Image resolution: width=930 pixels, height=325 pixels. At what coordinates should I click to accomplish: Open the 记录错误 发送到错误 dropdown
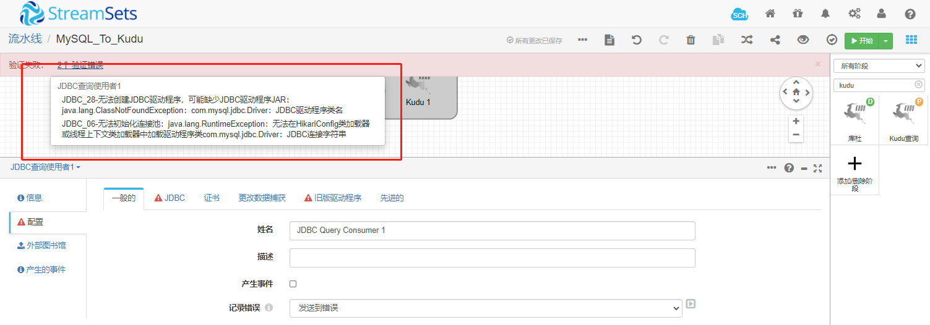[x=486, y=308]
